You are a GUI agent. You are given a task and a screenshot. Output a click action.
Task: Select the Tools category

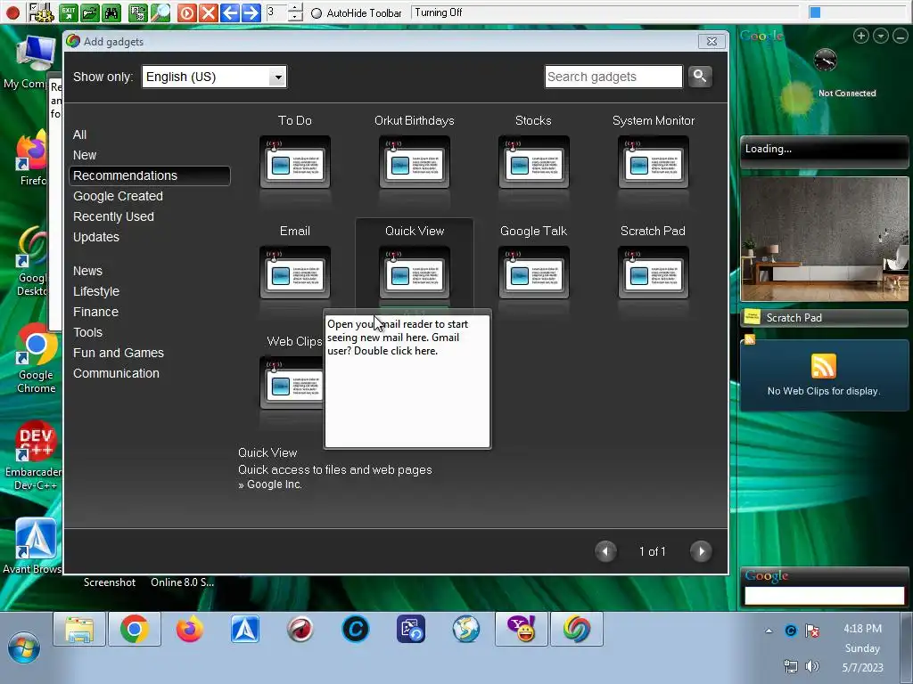point(87,332)
